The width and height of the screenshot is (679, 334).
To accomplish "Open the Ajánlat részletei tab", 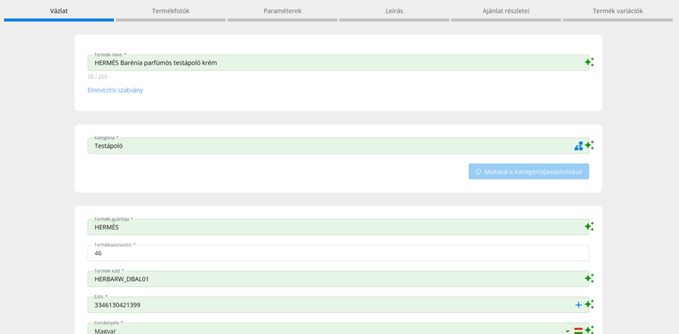I will pyautogui.click(x=506, y=12).
